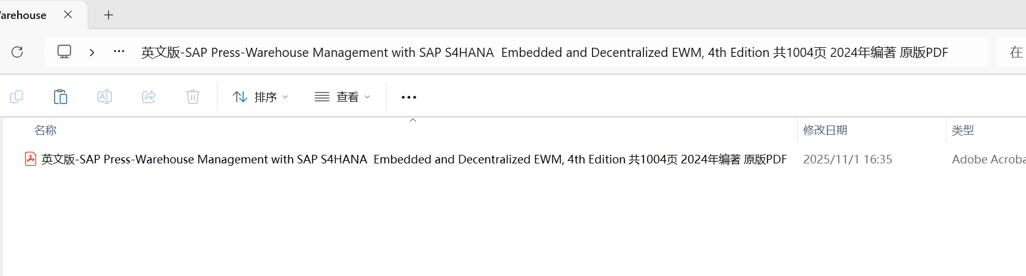Click the 类型 column header
The width and height of the screenshot is (1026, 276).
point(963,130)
